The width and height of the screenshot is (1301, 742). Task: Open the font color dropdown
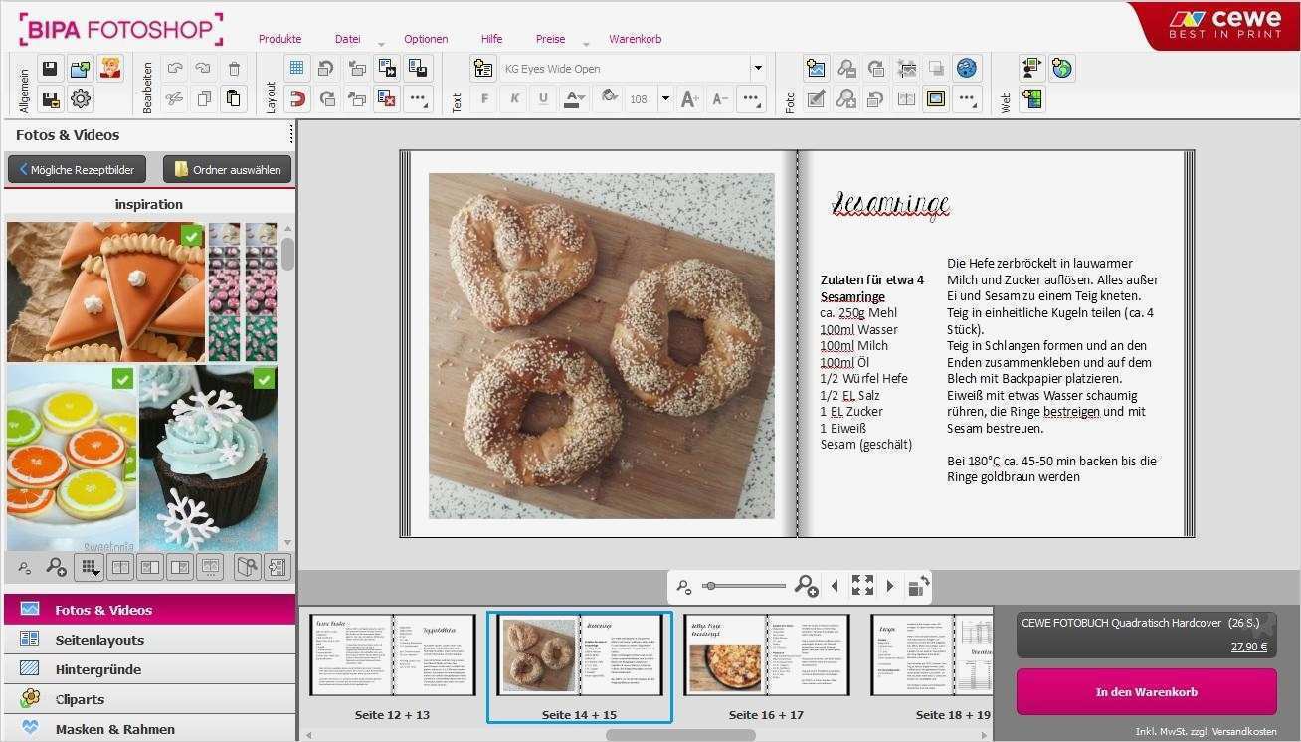tap(574, 98)
